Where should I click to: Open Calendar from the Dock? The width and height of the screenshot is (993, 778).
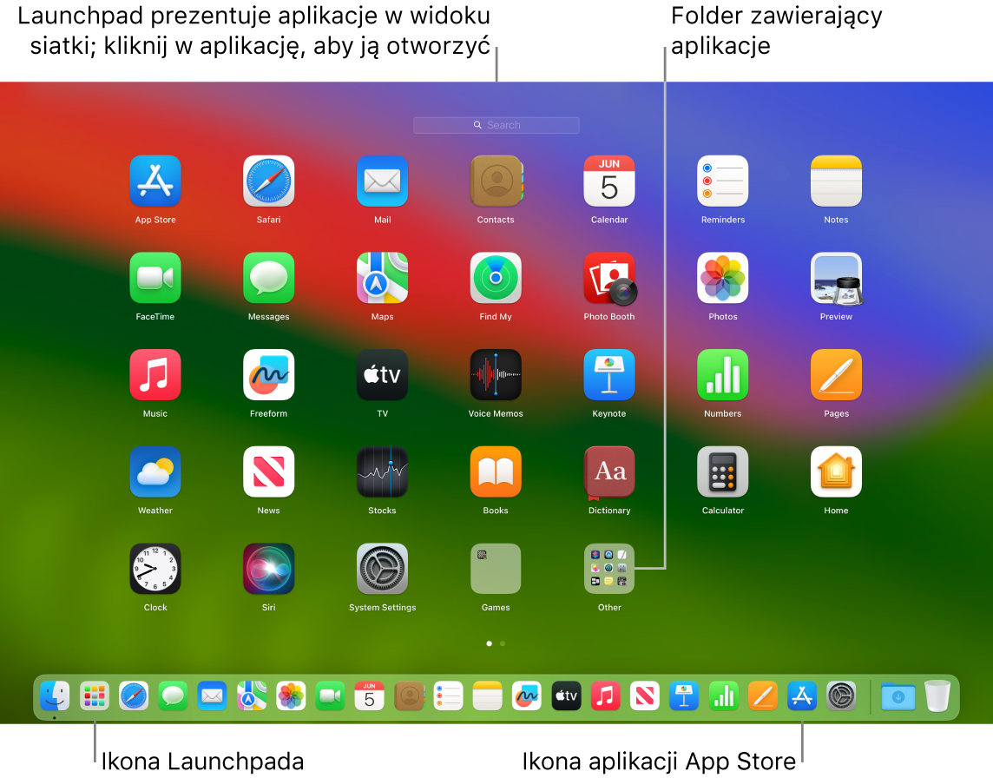pyautogui.click(x=369, y=696)
